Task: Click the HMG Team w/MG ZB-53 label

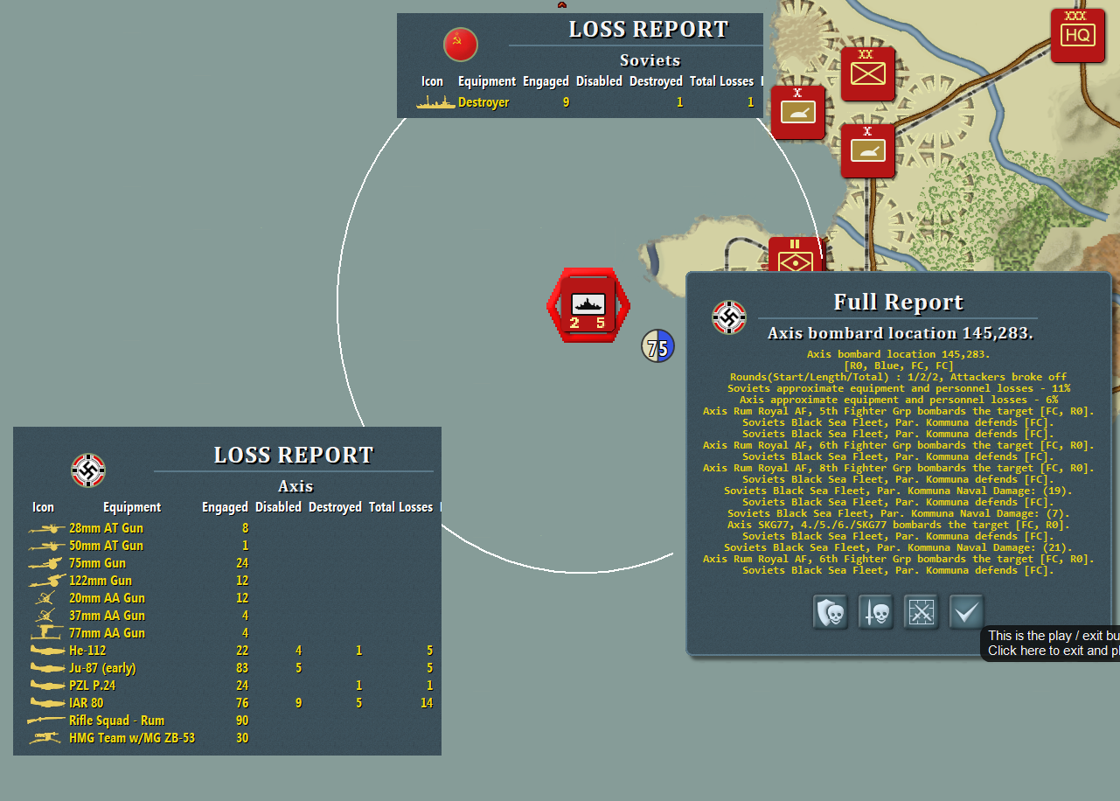Action: [x=132, y=738]
